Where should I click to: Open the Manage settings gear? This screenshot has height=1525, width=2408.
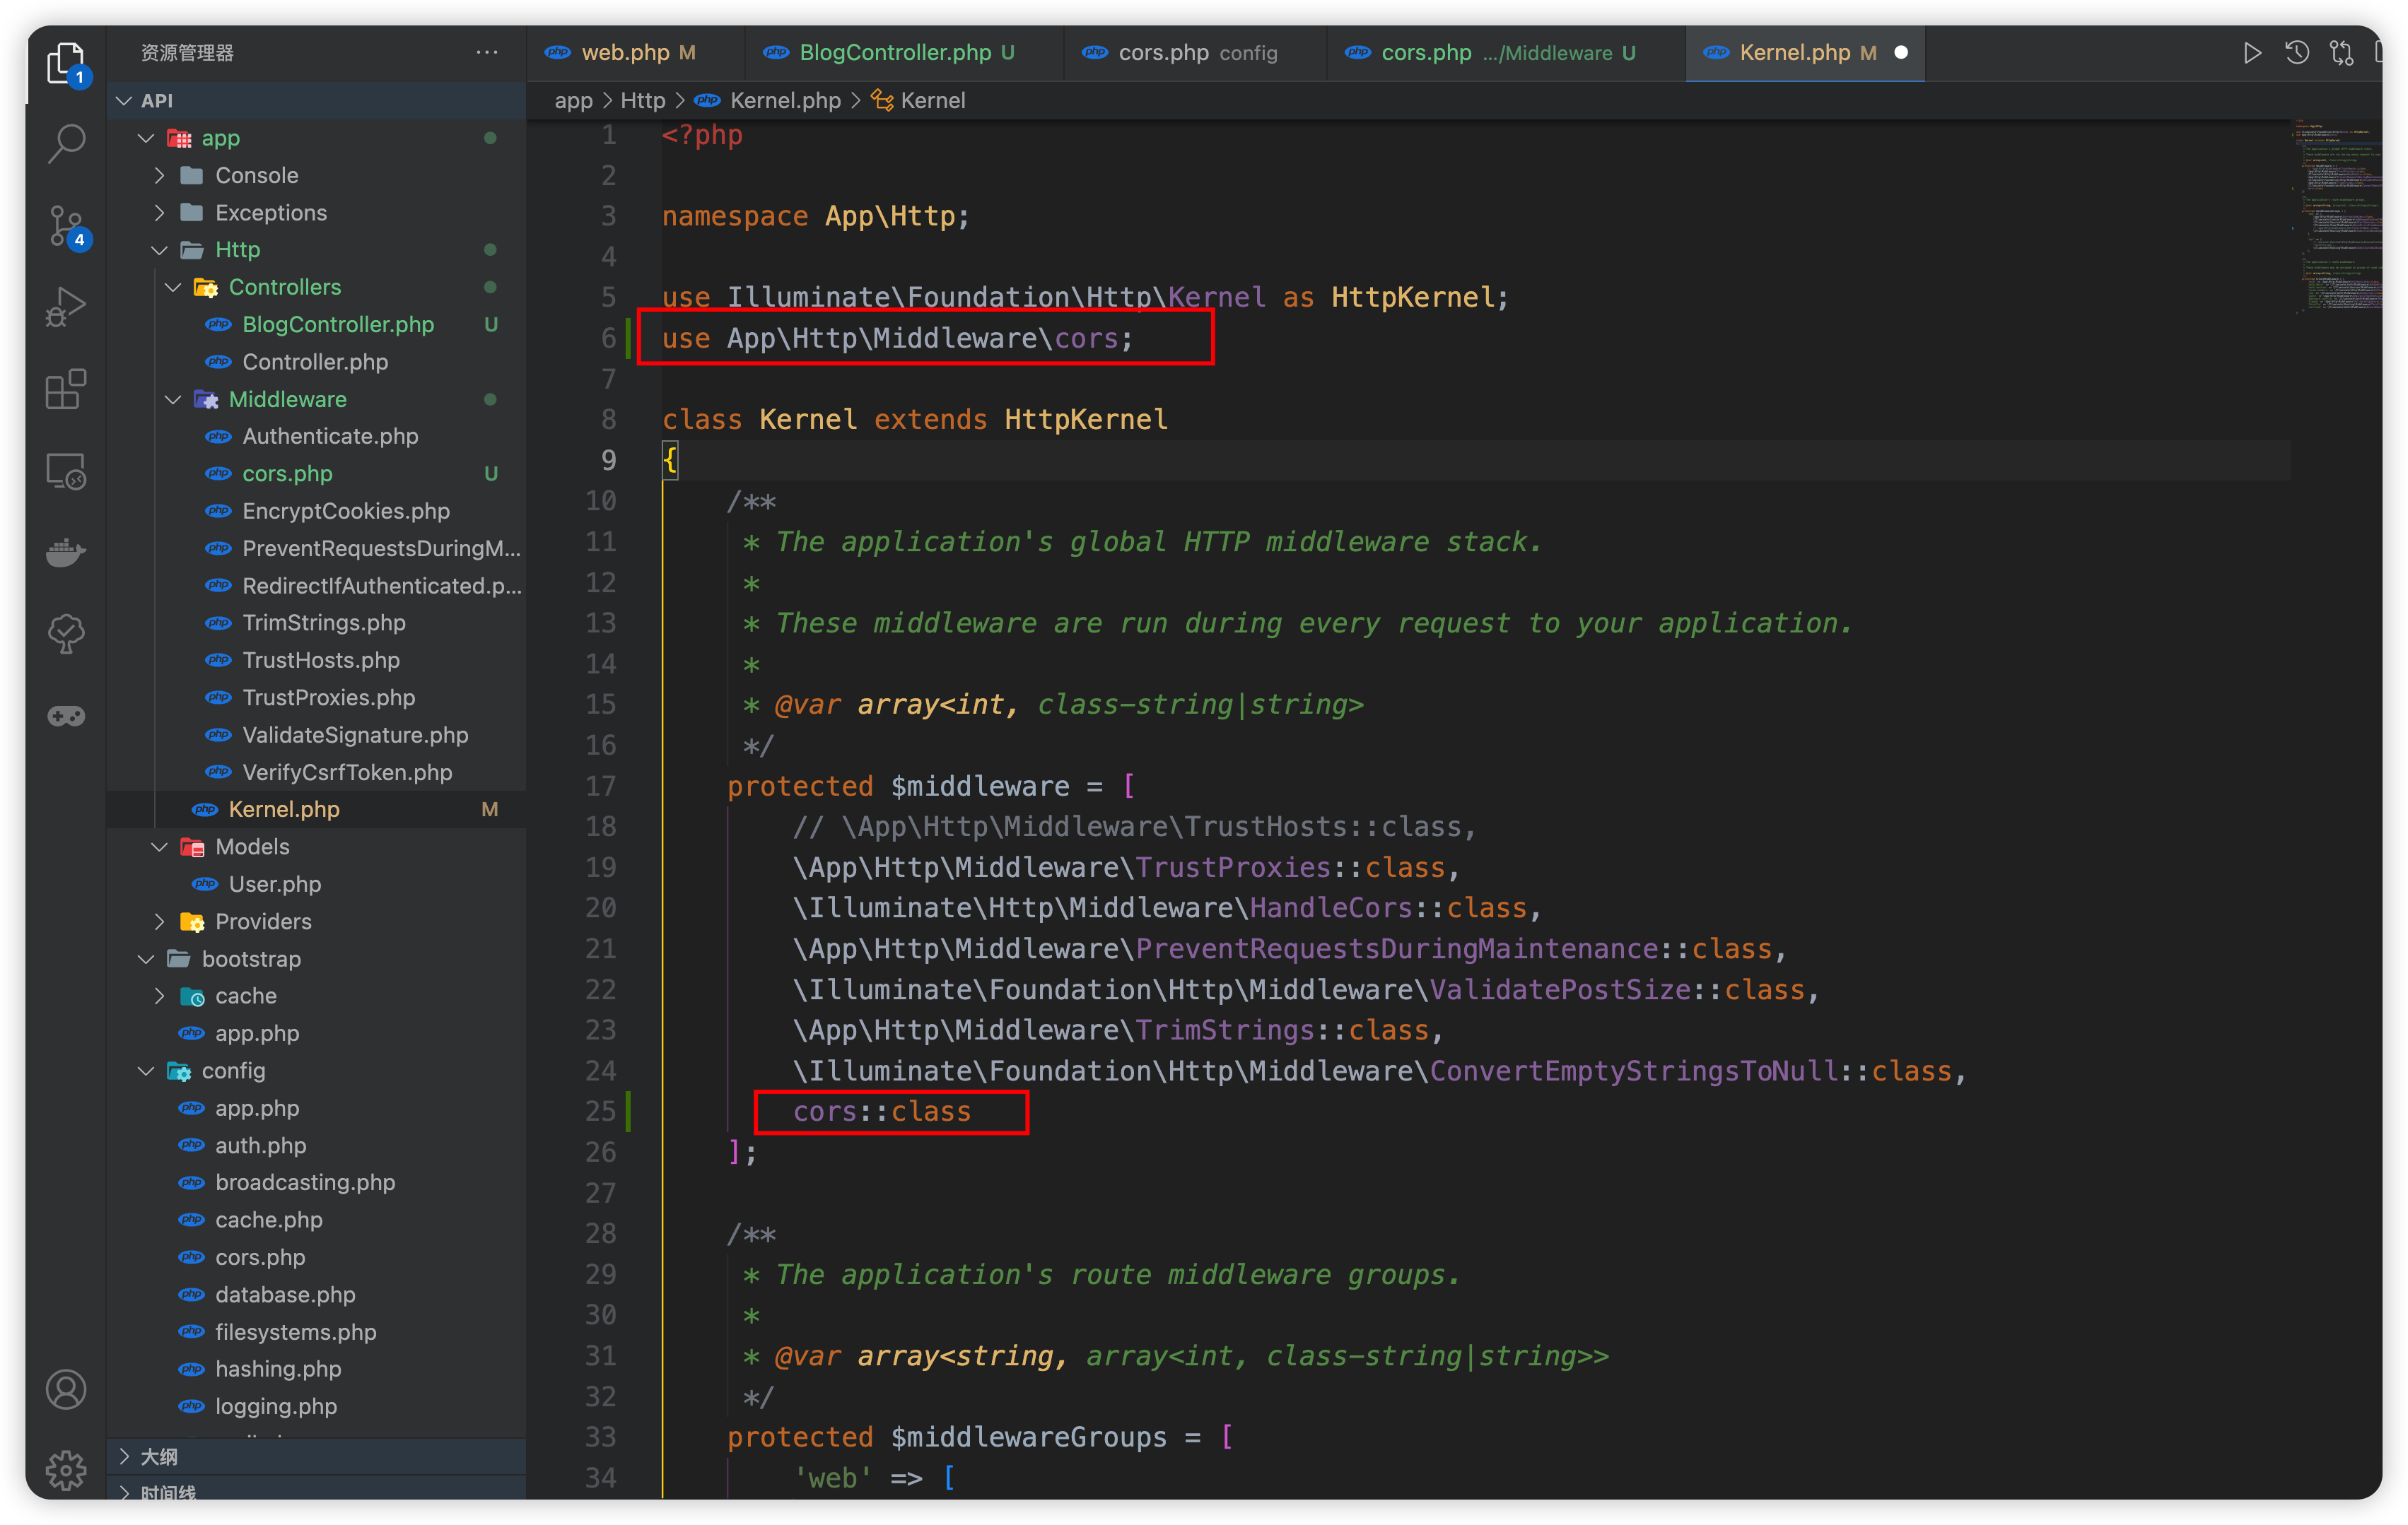(x=66, y=1469)
